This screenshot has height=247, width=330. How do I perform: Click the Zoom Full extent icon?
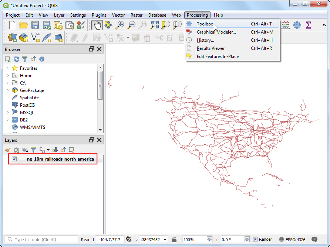[x=154, y=25]
